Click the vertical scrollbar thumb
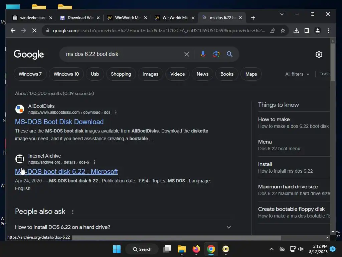The height and width of the screenshot is (257, 342). coord(333,62)
